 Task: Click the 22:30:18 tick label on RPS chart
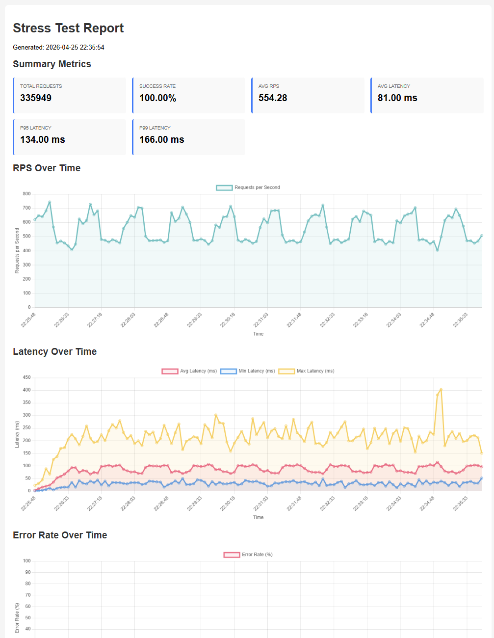point(228,320)
